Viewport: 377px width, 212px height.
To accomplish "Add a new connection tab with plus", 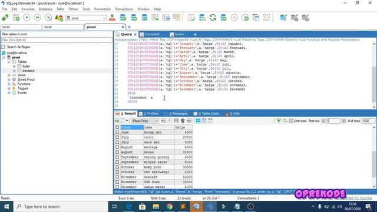I will (129, 27).
